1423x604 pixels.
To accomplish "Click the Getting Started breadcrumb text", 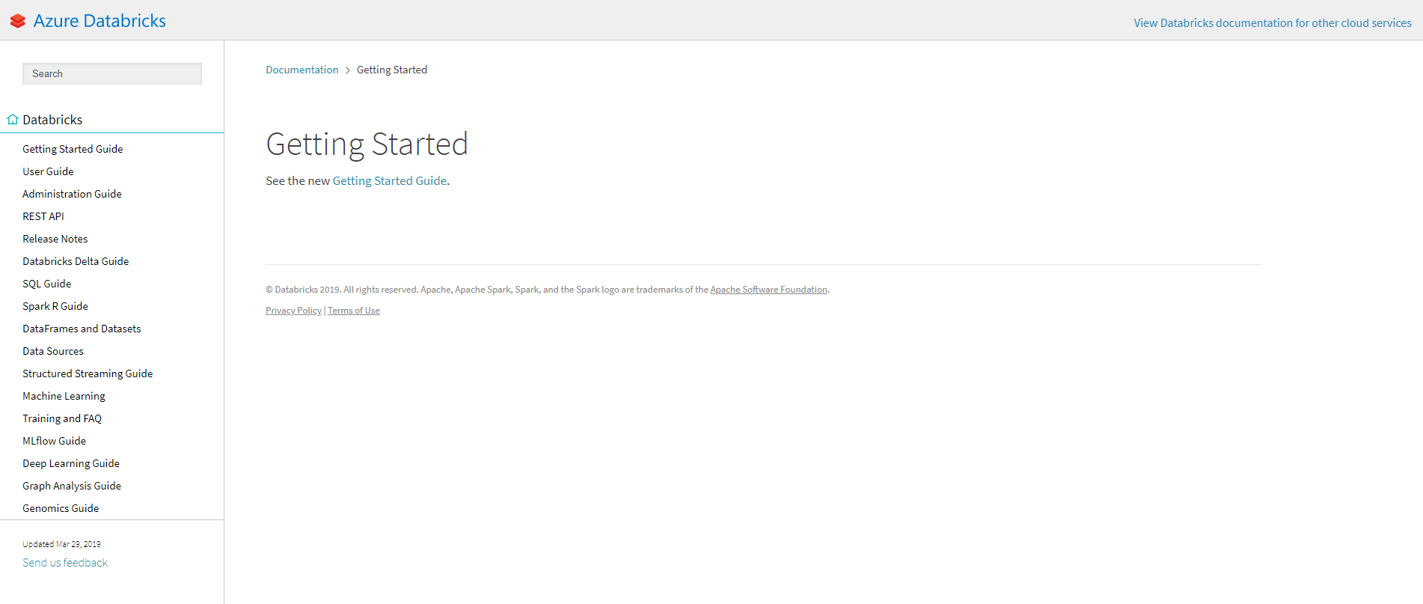I will 392,70.
